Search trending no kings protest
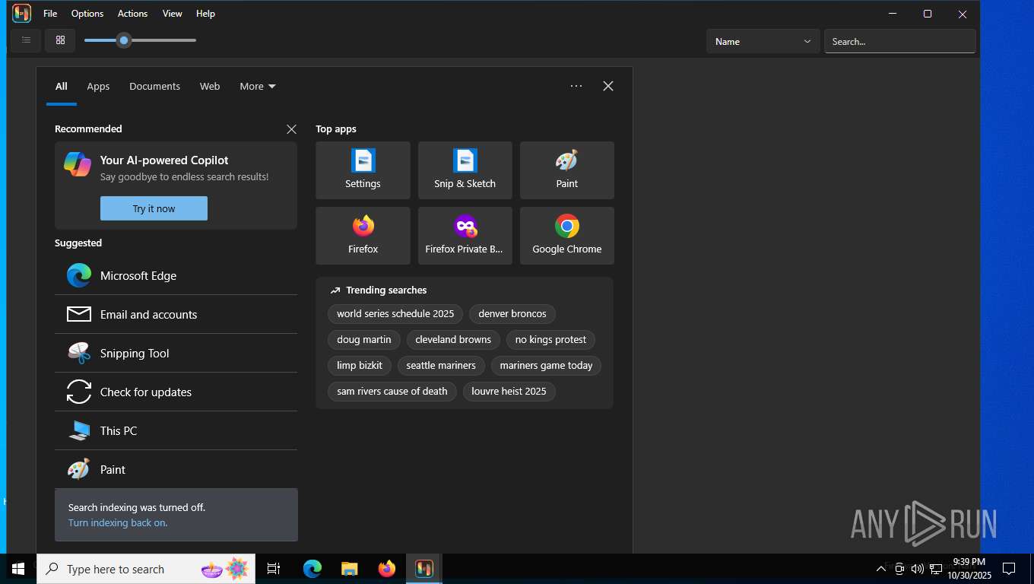Screen dimensions: 1034x584 [x=550, y=339]
